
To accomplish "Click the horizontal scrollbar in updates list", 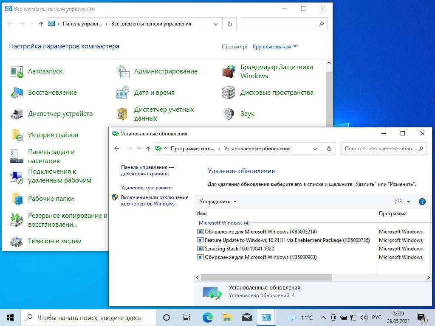I will (x=266, y=277).
